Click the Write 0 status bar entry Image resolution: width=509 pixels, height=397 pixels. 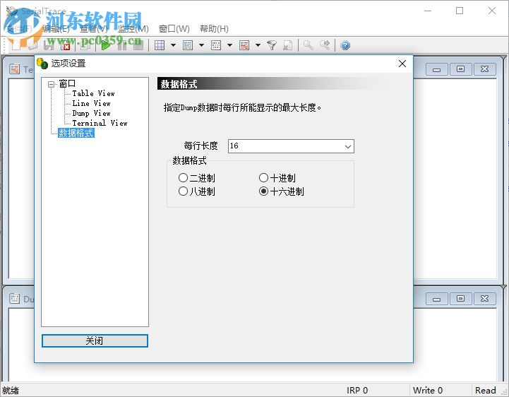pyautogui.click(x=428, y=390)
